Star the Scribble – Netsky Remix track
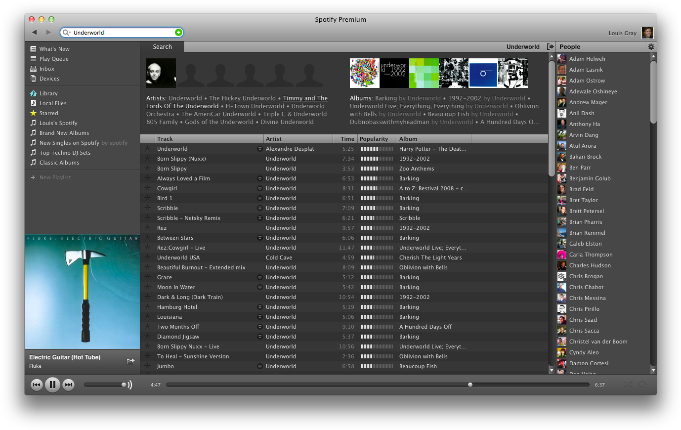681x430 pixels. point(147,218)
